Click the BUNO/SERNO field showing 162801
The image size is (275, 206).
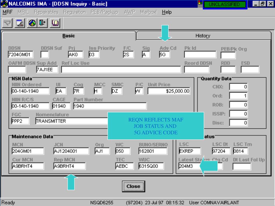point(153,151)
